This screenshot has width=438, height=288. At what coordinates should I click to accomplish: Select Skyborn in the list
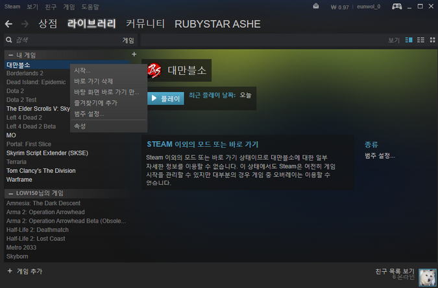[18, 256]
